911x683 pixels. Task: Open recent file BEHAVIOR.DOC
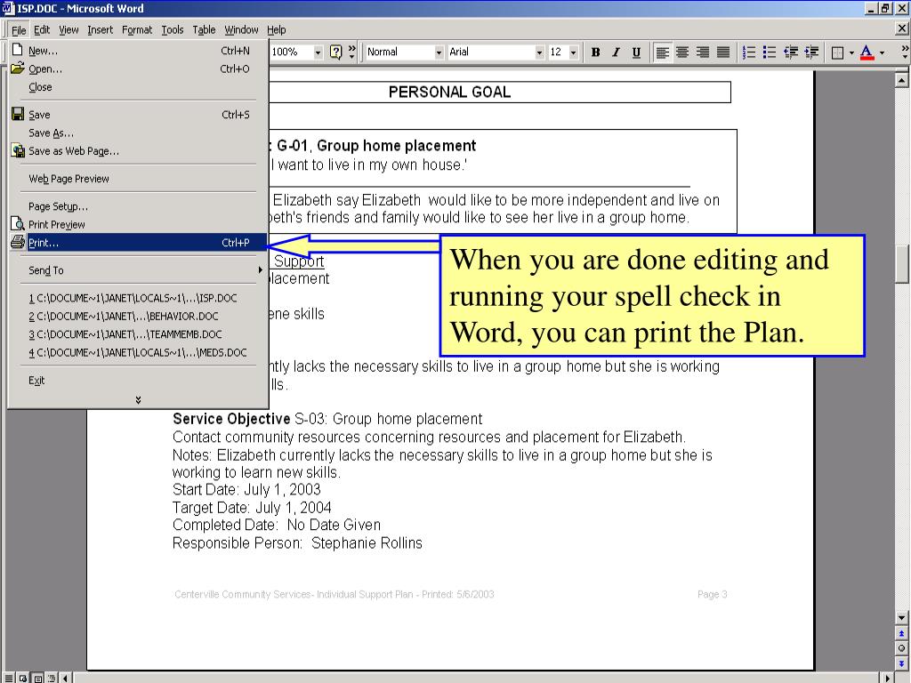123,316
